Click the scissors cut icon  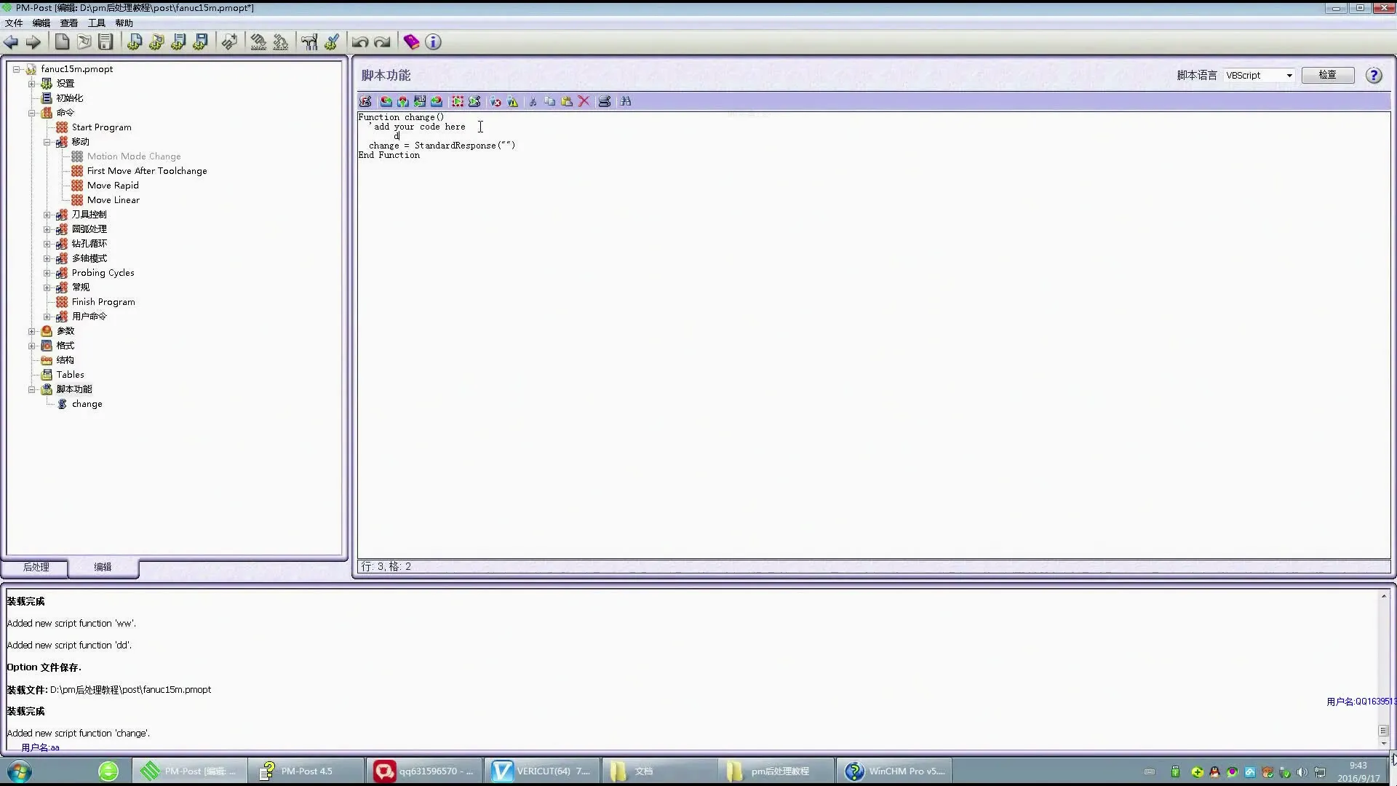click(x=533, y=102)
